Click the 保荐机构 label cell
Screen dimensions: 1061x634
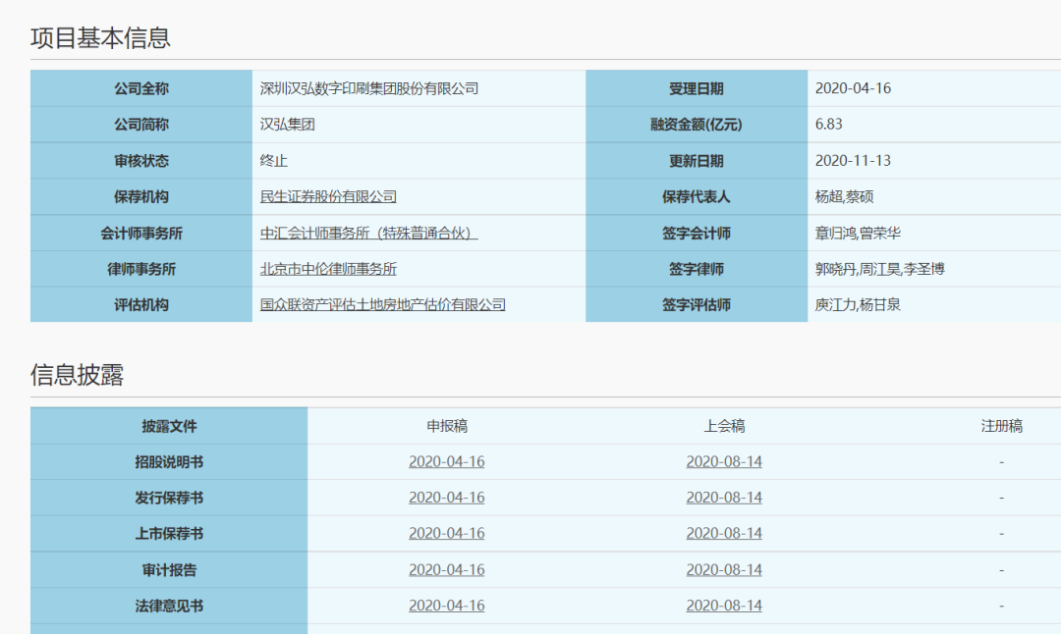point(141,196)
